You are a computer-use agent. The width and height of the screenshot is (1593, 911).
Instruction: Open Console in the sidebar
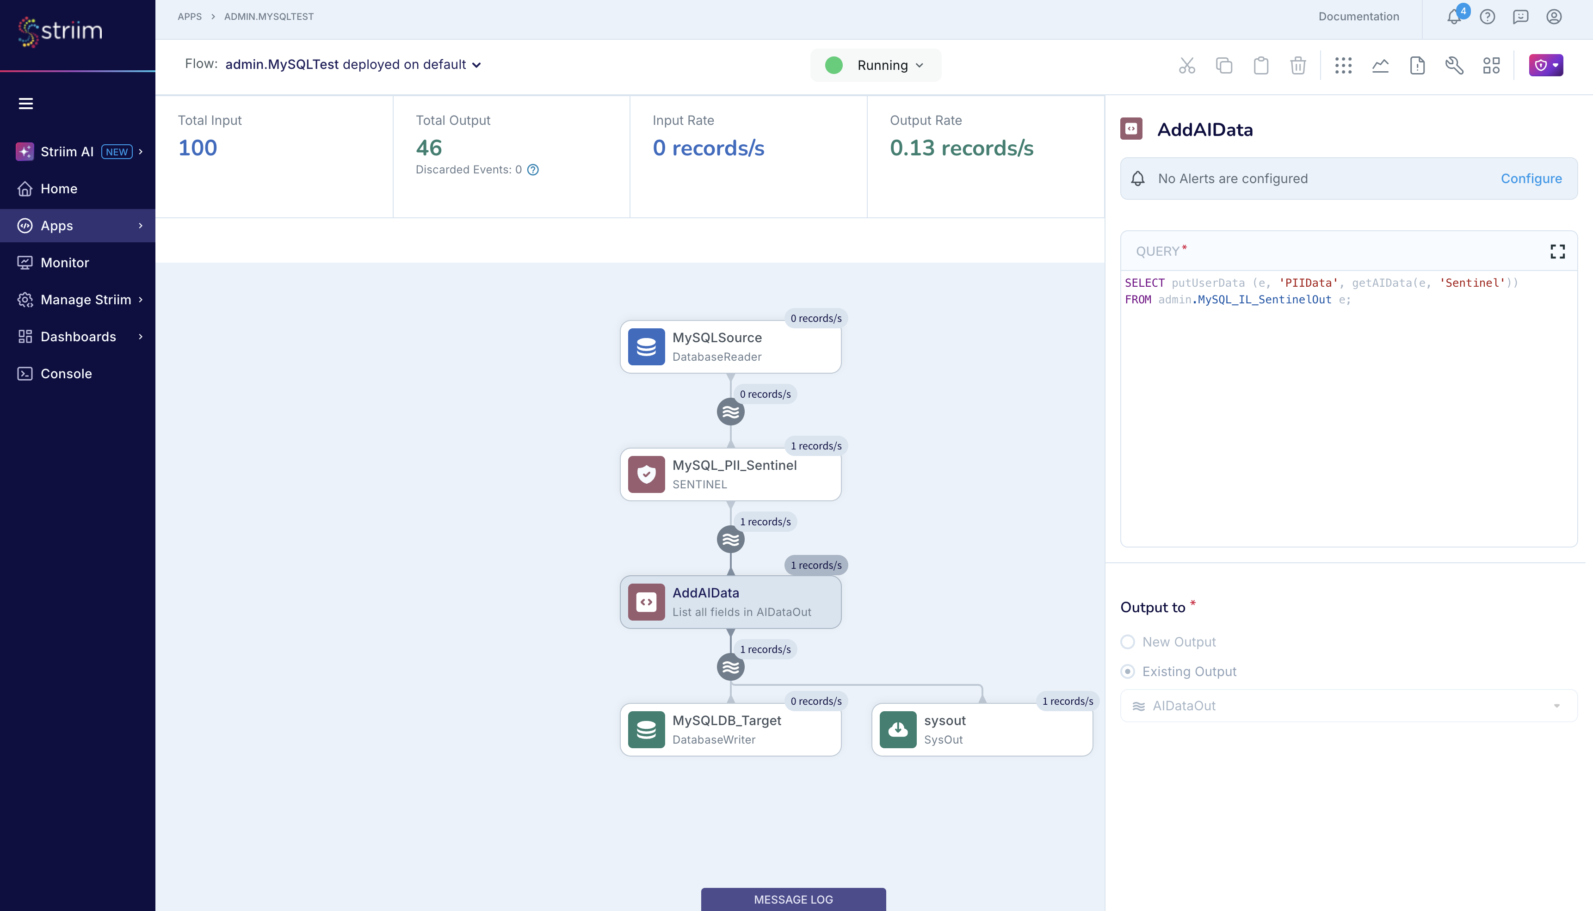[x=66, y=374]
